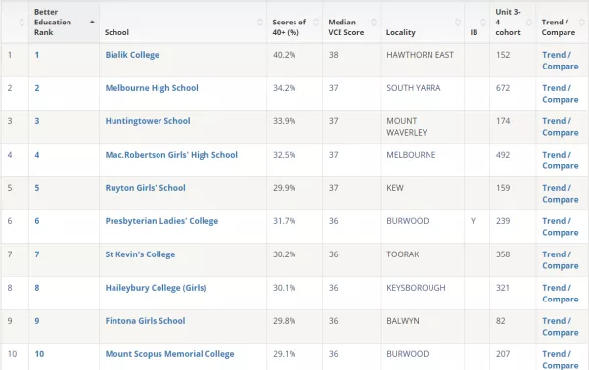Viewport: 589px width, 370px height.
Task: Open Haileybury College (Girls) link
Action: pyautogui.click(x=156, y=288)
